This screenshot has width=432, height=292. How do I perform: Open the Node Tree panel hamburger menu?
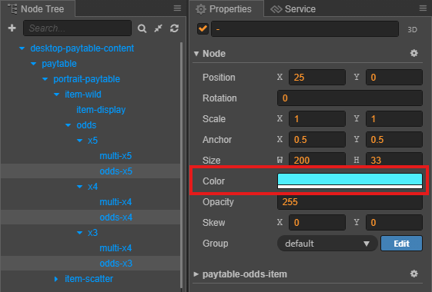177,8
